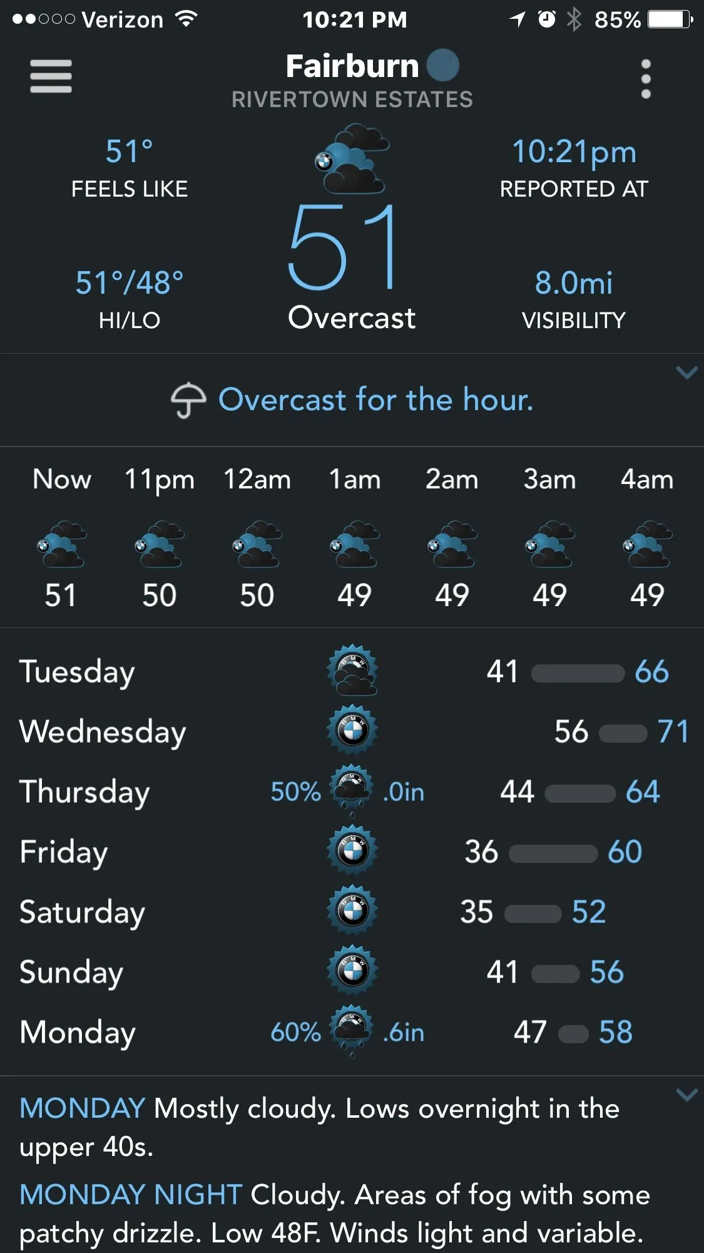This screenshot has width=704, height=1253.
Task: Tap Tuesday's cloudy forecast icon
Action: [x=352, y=671]
